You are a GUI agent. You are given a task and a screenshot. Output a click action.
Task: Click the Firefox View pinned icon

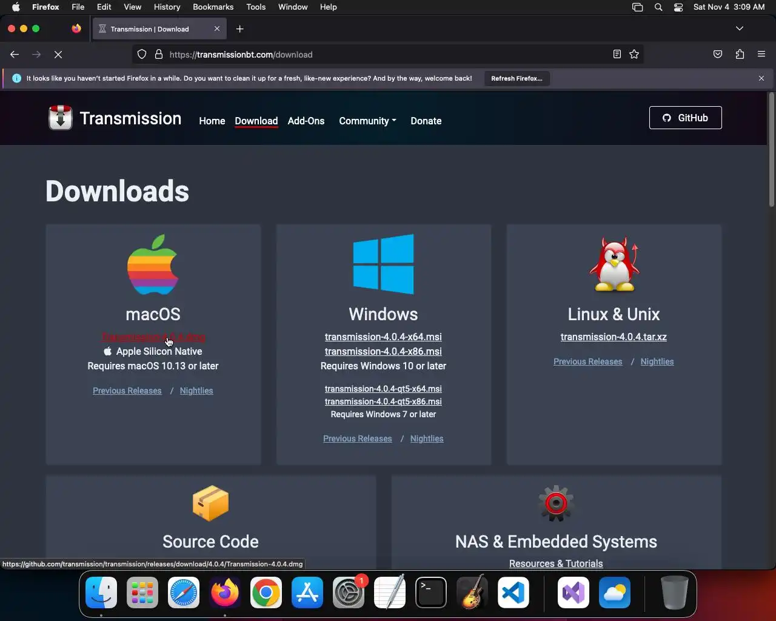pos(76,29)
